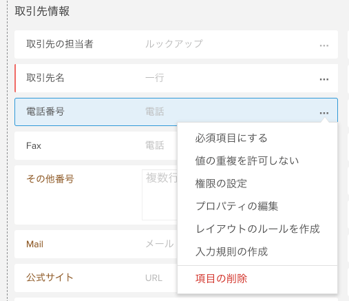This screenshot has height=301, width=349.
Task: Open the three-dot menu for 取引先名
Action: 324,79
